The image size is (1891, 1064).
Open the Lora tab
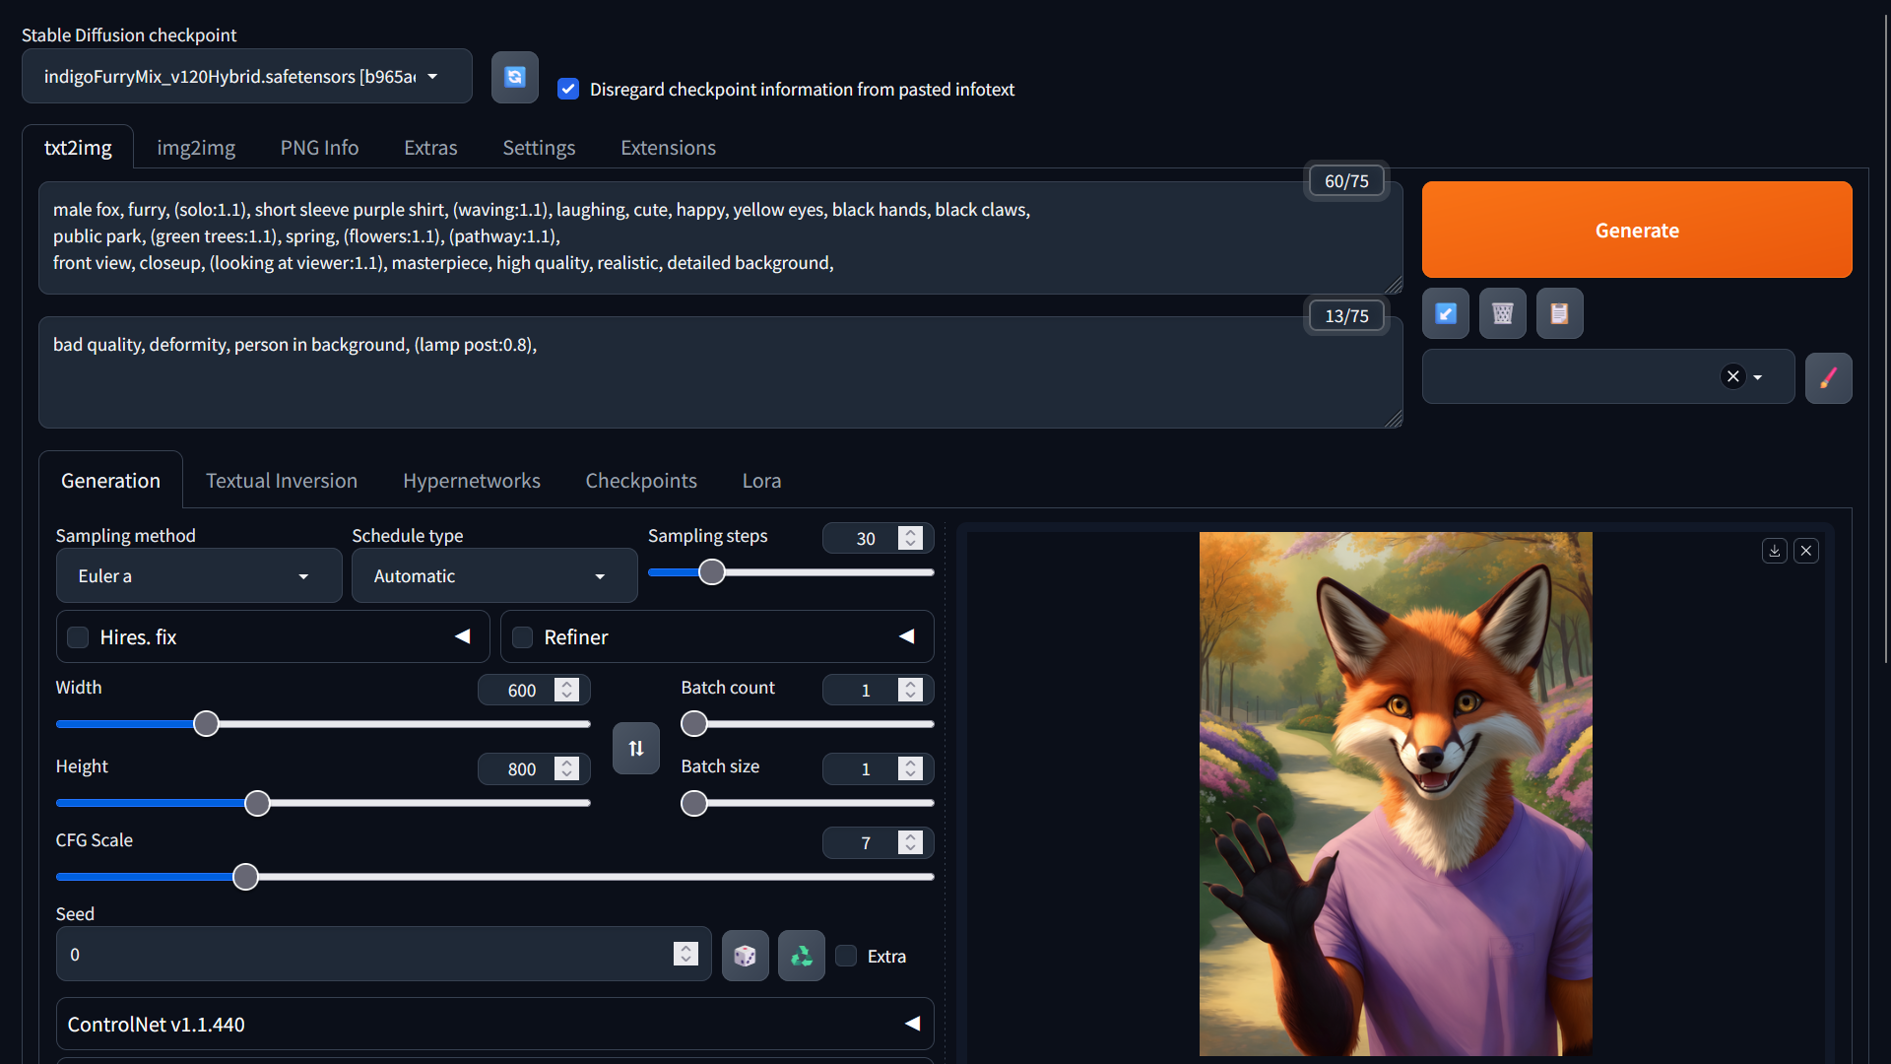[x=761, y=481]
